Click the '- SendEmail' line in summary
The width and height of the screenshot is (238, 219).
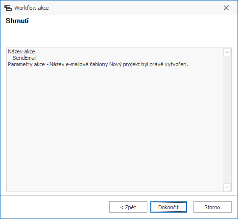(x=23, y=58)
